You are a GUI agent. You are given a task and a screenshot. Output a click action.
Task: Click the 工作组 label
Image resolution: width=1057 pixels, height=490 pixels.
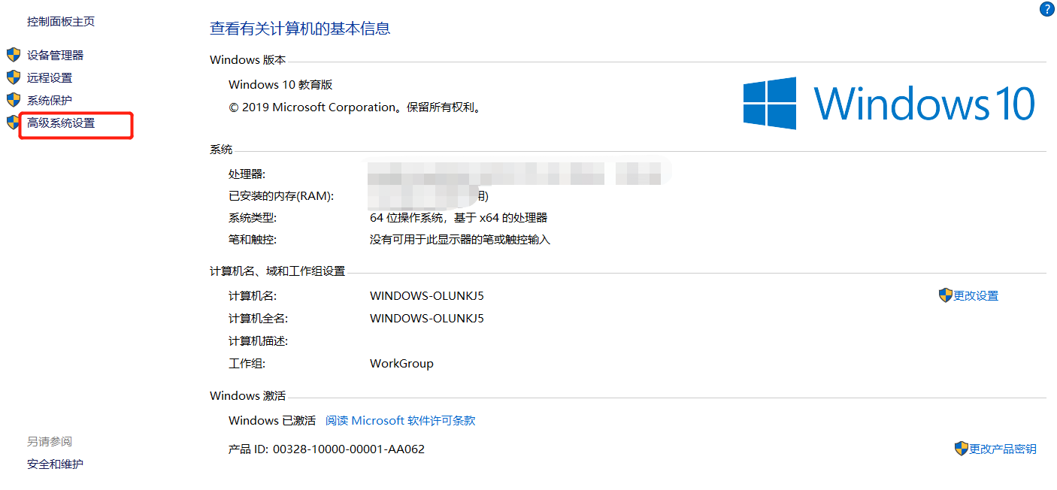click(x=247, y=364)
